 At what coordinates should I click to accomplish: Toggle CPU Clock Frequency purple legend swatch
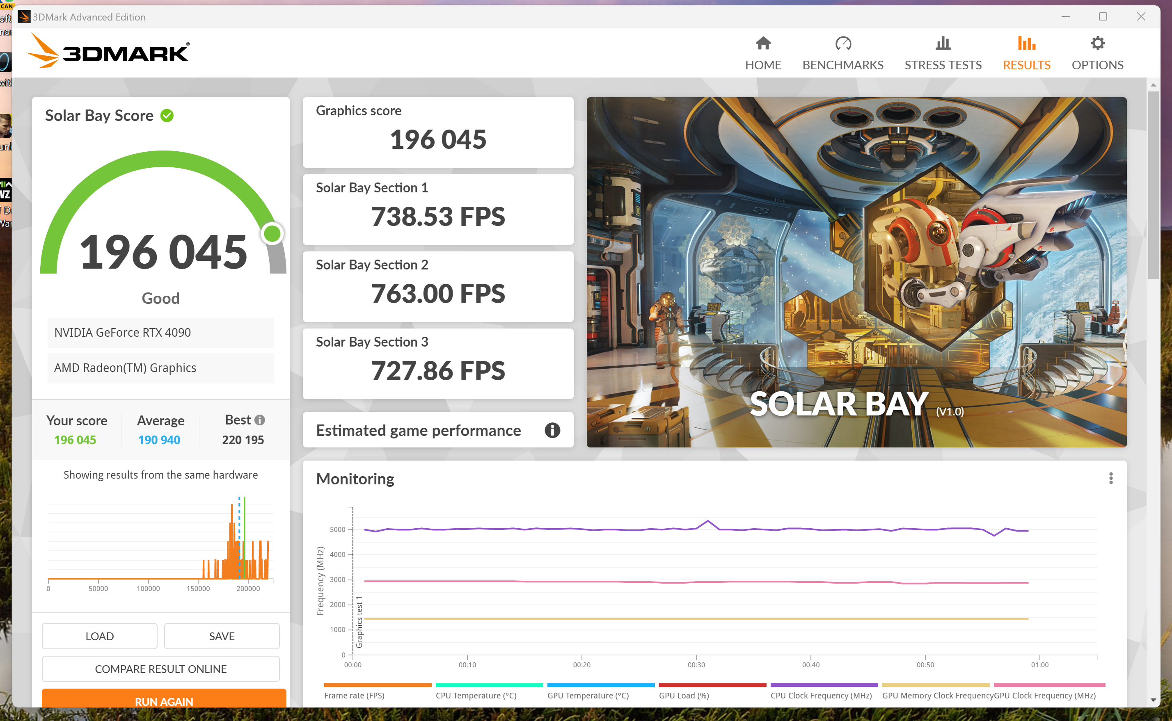pos(824,685)
